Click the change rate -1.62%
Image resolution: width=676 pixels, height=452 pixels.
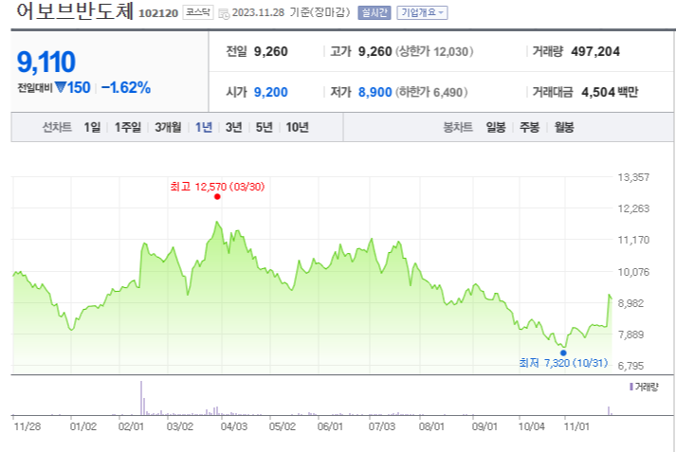[x=126, y=88]
